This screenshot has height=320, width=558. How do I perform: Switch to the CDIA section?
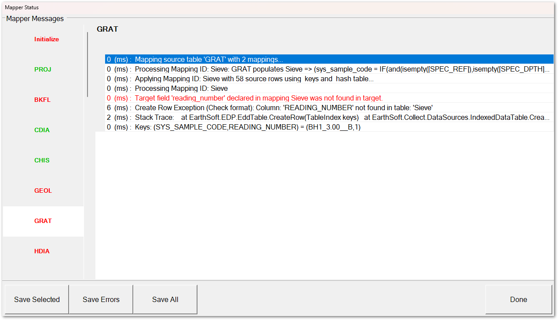tap(42, 130)
